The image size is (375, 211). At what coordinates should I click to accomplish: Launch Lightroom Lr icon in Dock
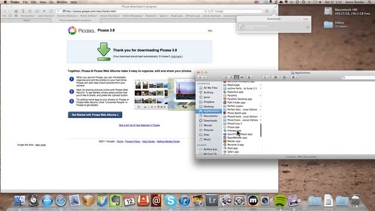(x=212, y=200)
